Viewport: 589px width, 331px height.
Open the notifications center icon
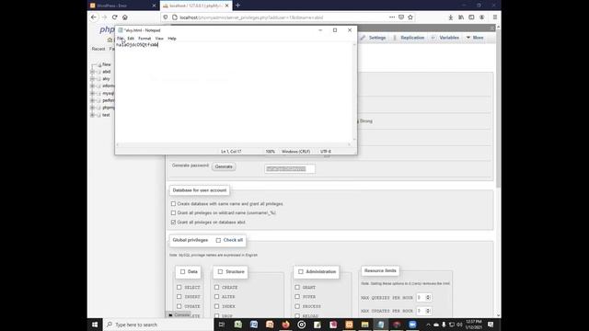tap(491, 325)
